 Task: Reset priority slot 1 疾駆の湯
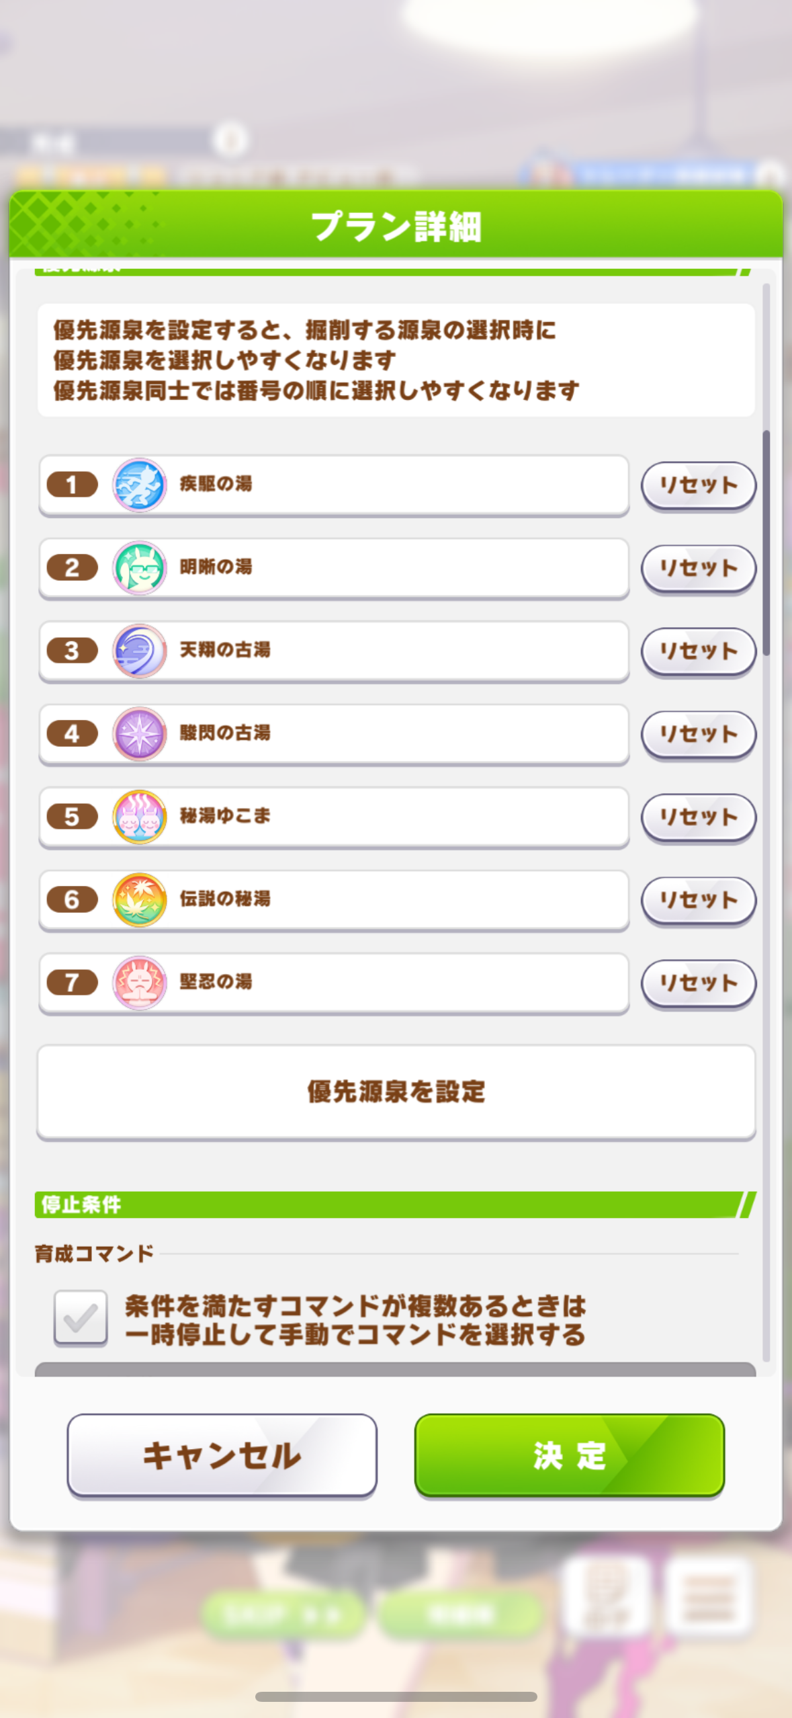[698, 485]
